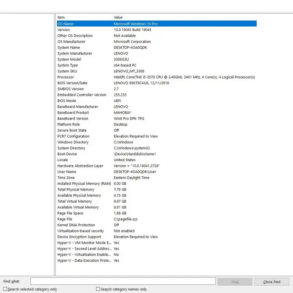Select the SMBIOS Version row
The image size is (293, 293).
click(x=157, y=89)
